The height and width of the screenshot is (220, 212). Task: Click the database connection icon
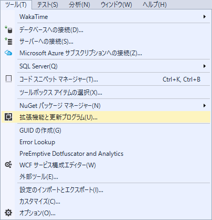tap(8, 29)
